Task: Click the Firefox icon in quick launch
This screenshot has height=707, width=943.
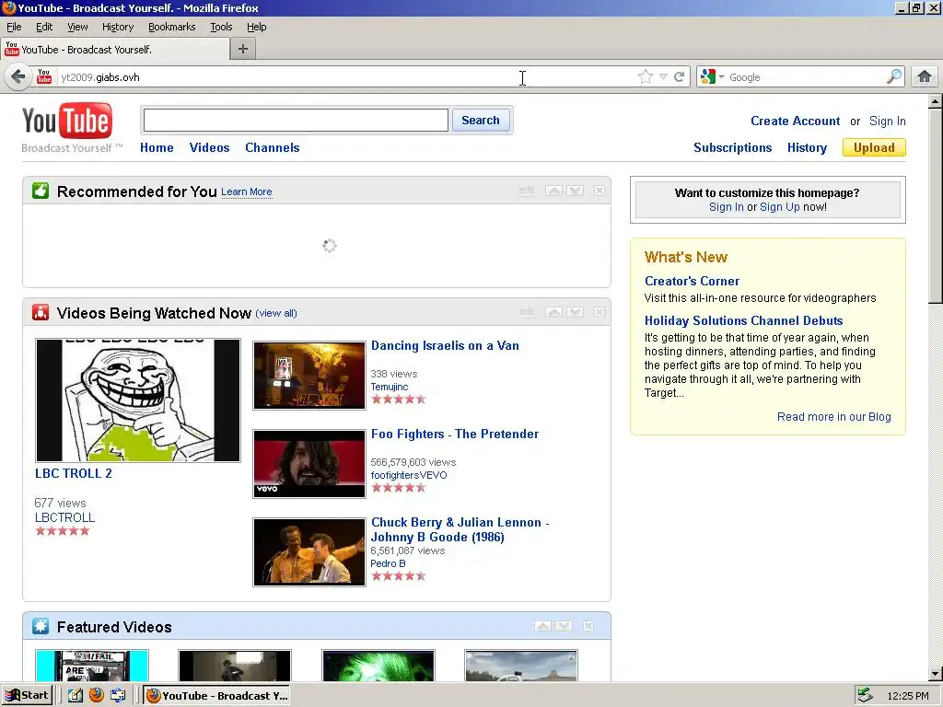Action: coord(96,695)
